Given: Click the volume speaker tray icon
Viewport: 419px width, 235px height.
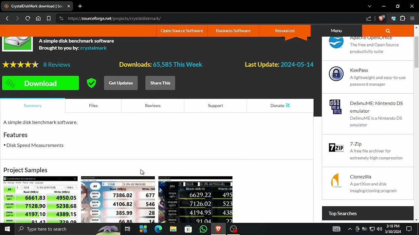Looking at the screenshot, I should click(x=379, y=229).
